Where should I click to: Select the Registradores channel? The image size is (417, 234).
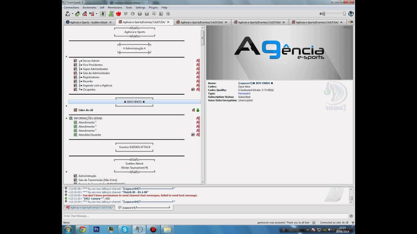coord(91,77)
